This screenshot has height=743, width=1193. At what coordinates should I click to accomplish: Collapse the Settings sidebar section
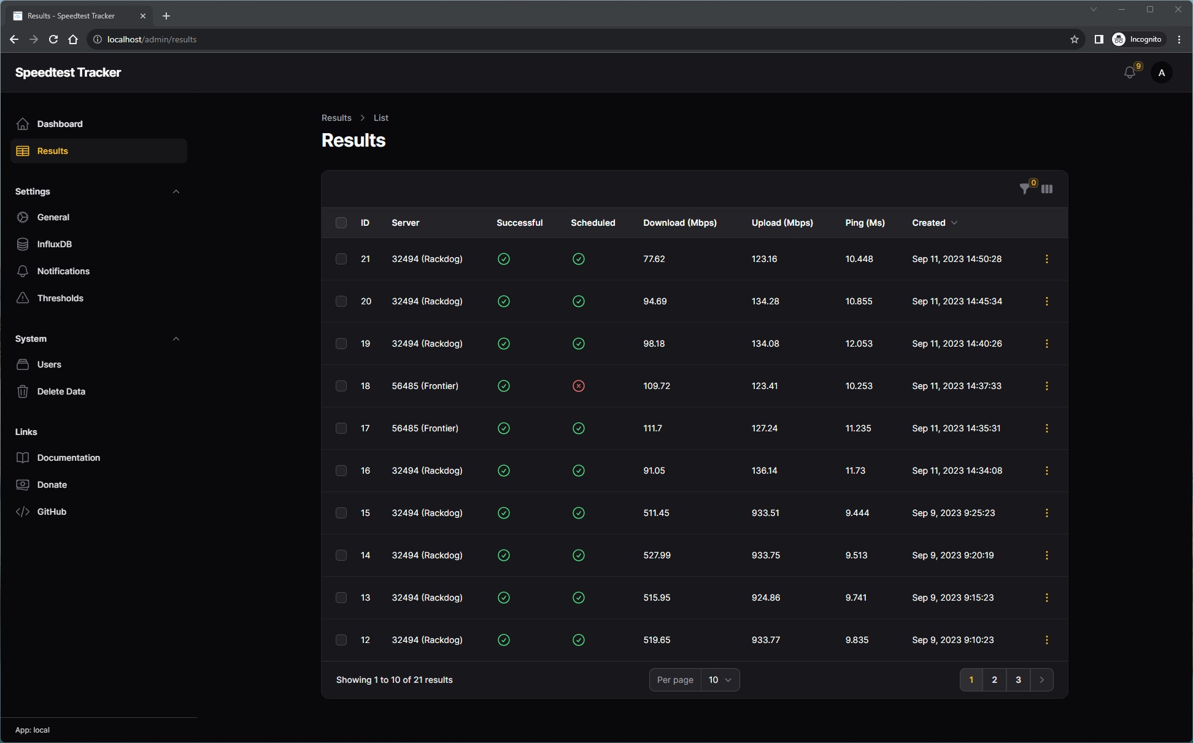click(x=176, y=191)
